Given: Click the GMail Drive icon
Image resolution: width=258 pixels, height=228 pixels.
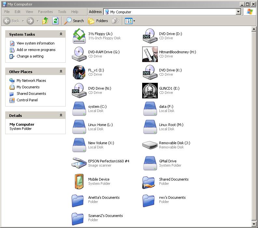Looking at the screenshot, I should click(x=150, y=163).
